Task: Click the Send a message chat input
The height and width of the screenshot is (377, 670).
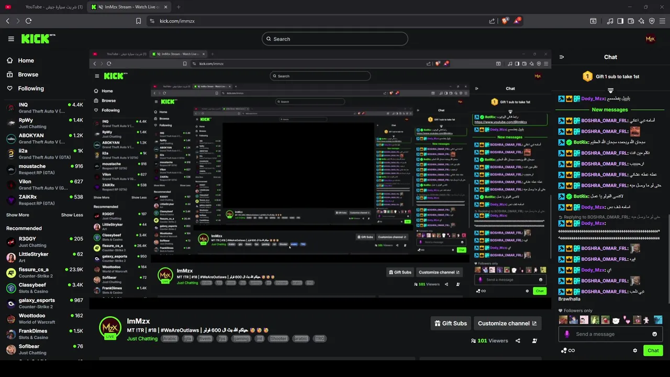Action: [610, 334]
